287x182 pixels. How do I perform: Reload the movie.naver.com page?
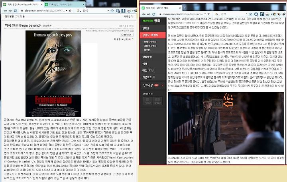[x=154, y=14]
